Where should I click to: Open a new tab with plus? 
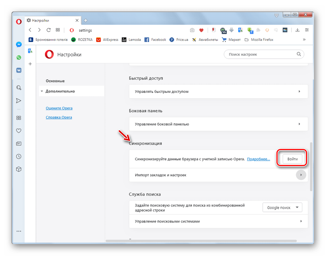pos(86,20)
